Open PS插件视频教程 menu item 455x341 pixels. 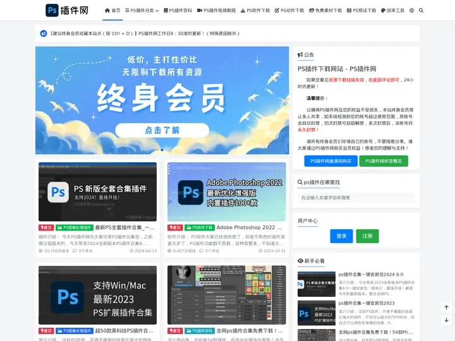[x=217, y=11]
